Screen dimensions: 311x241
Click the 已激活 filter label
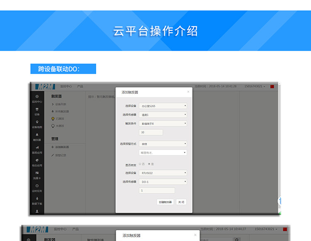tap(60, 119)
